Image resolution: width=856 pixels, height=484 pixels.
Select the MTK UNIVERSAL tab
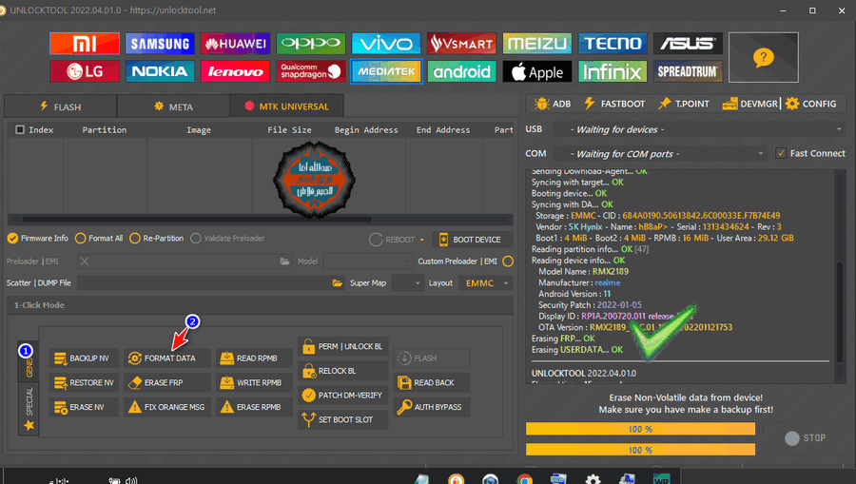point(286,106)
